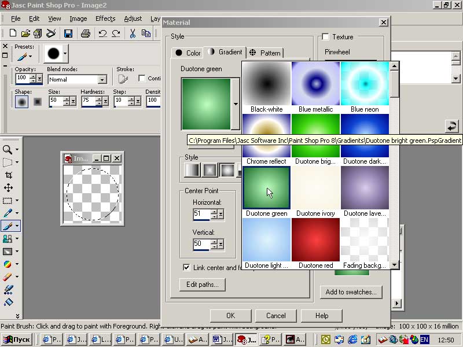Viewport: 463px width, 347px height.
Task: Expand the gradient preview dropdown arrow
Action: click(235, 104)
